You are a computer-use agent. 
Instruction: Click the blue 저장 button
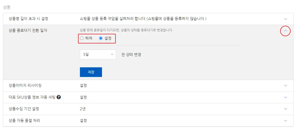tap(91, 72)
